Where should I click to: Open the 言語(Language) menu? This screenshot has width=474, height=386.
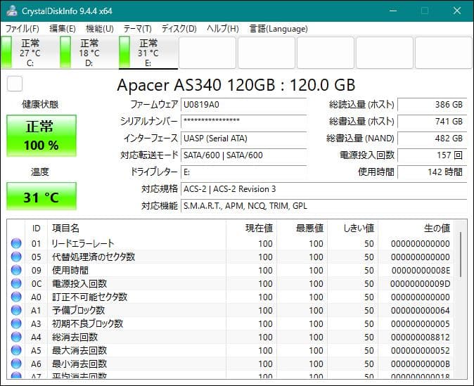[278, 29]
